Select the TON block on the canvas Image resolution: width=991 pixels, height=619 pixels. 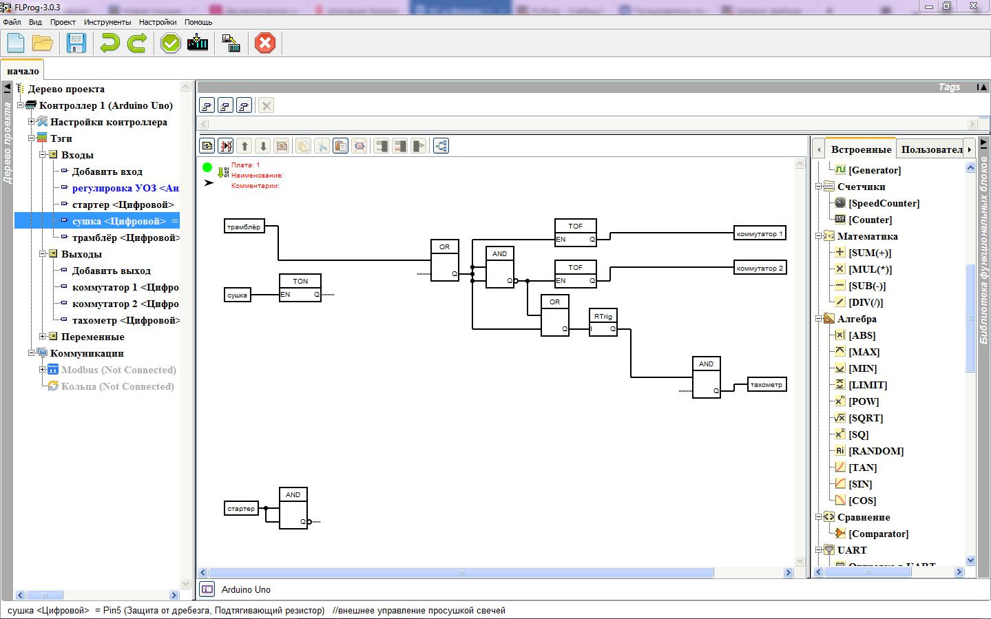click(x=300, y=288)
